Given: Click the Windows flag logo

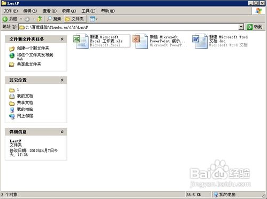Looking at the screenshot, I should pyautogui.click(x=258, y=11).
